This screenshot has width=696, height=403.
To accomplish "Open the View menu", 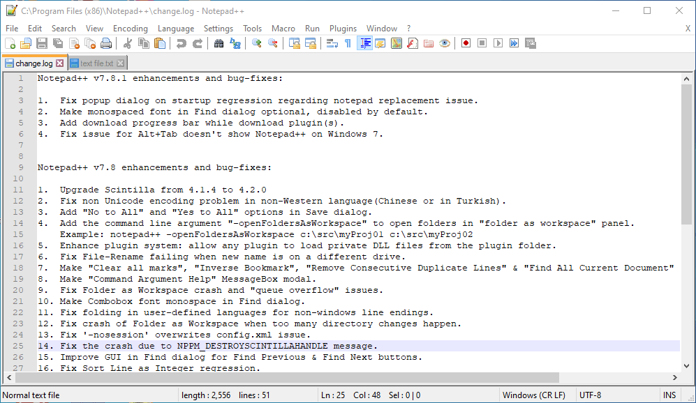I will 94,29.
